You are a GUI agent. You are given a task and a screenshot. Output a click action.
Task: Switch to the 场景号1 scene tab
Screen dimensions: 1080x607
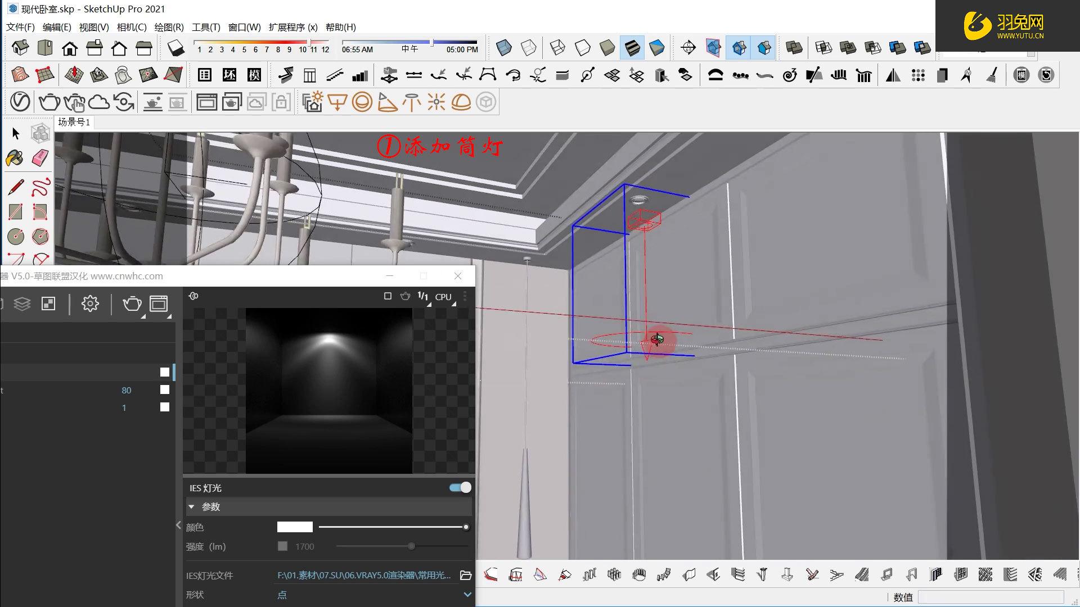(x=73, y=122)
